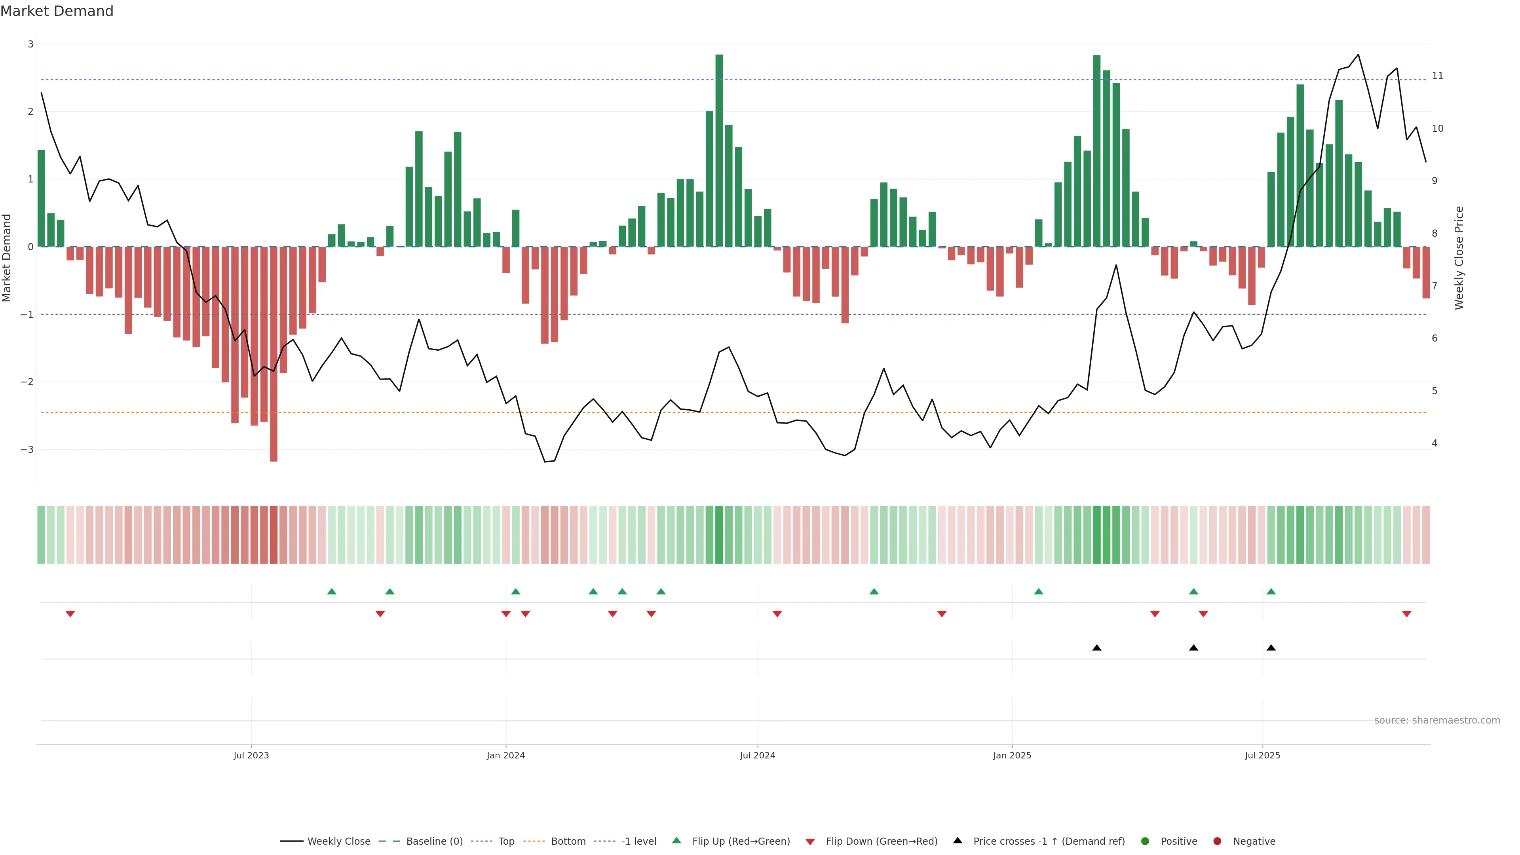Click the tallest green bar near Jul 2024
Screen dimensions: 1520x855
719,150
